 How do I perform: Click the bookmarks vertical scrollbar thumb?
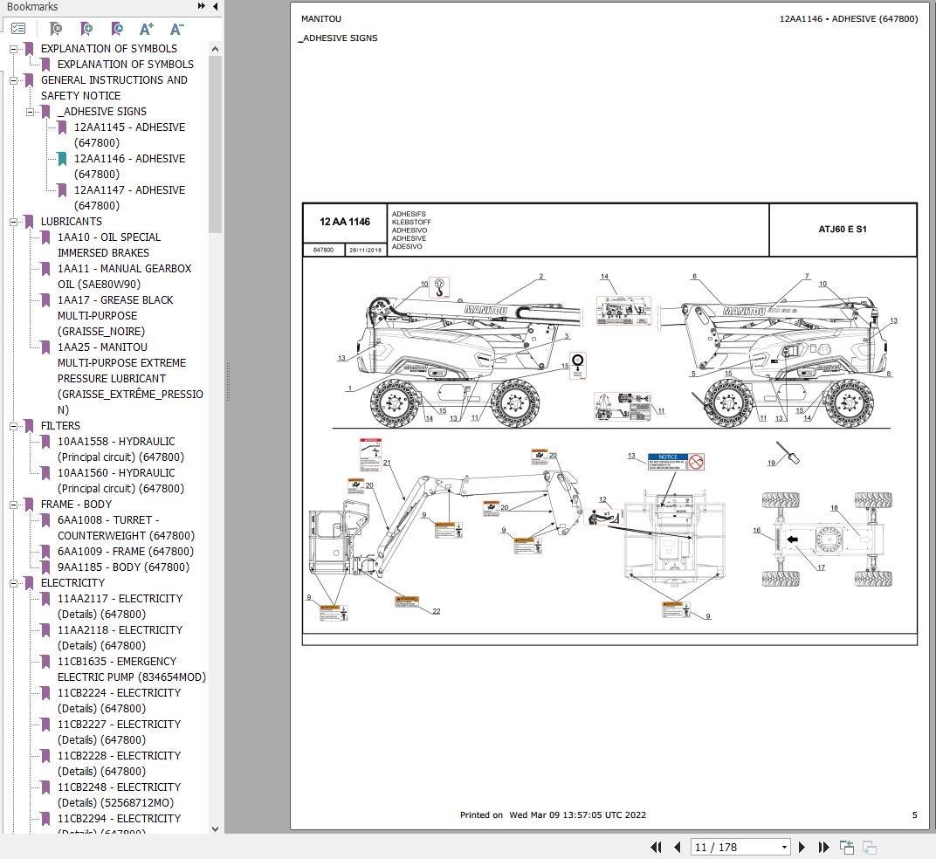(x=216, y=144)
